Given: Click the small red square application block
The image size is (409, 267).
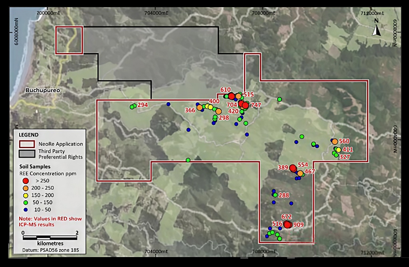Looking at the screenshot, I should (x=69, y=40).
